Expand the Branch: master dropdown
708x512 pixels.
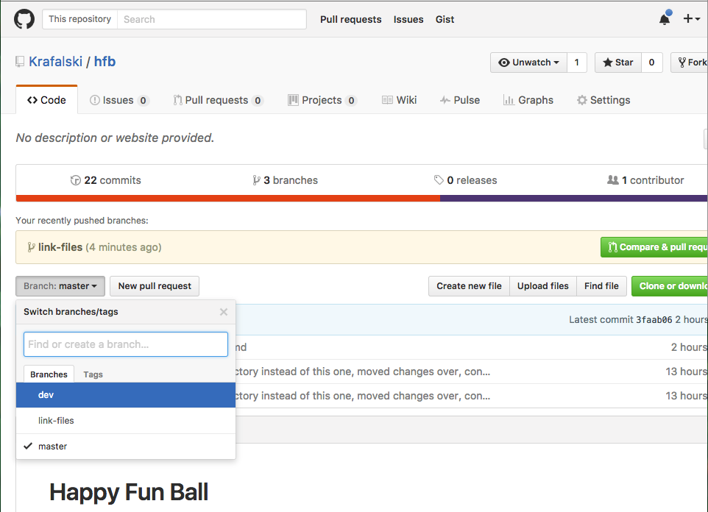click(x=60, y=286)
